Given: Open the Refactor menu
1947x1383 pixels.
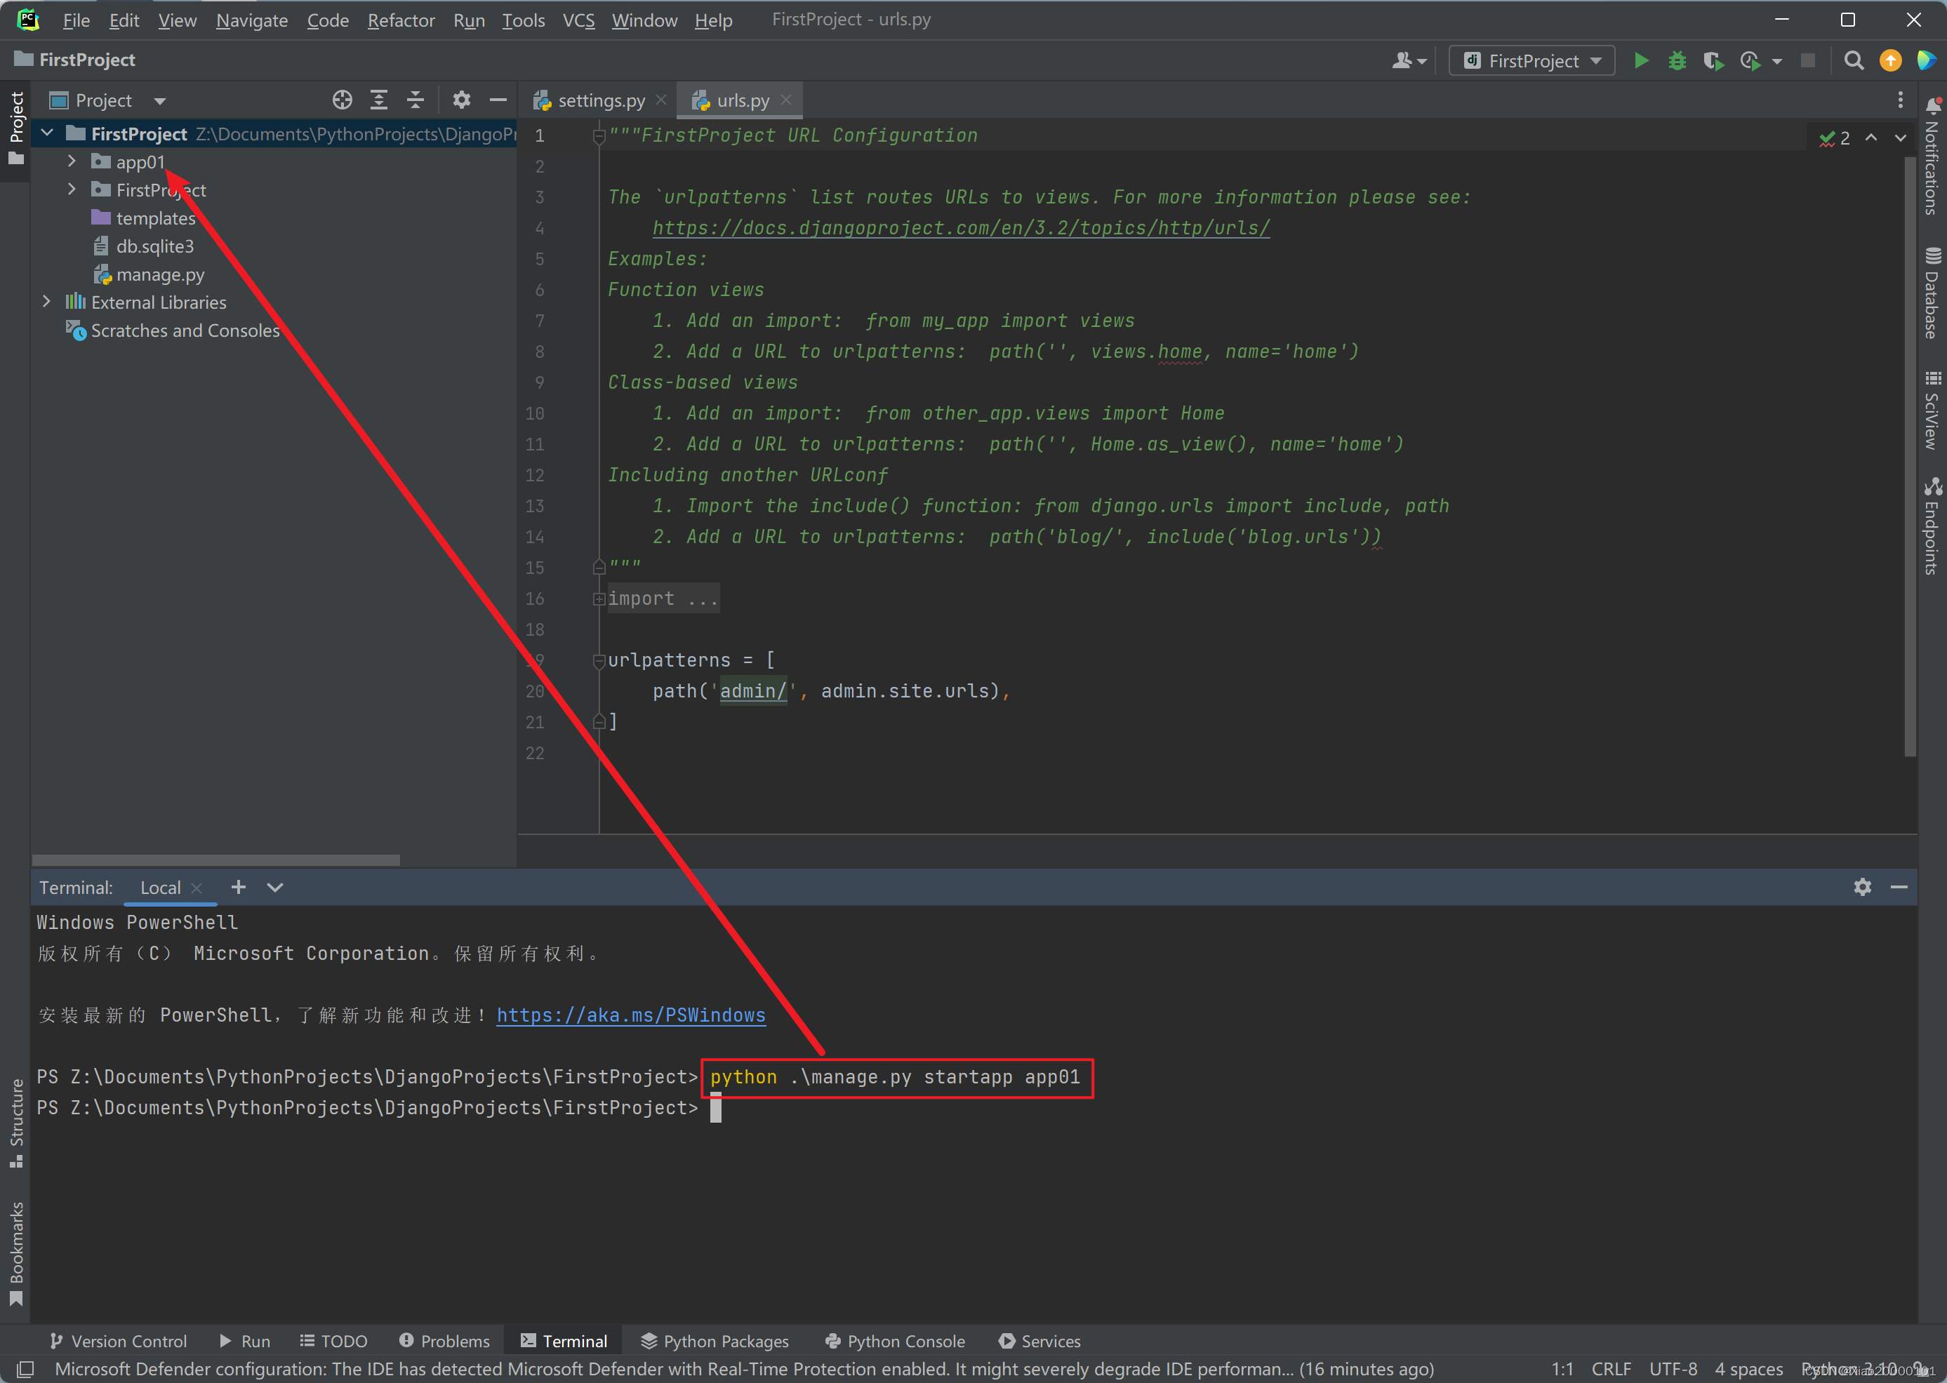Looking at the screenshot, I should click(x=401, y=20).
